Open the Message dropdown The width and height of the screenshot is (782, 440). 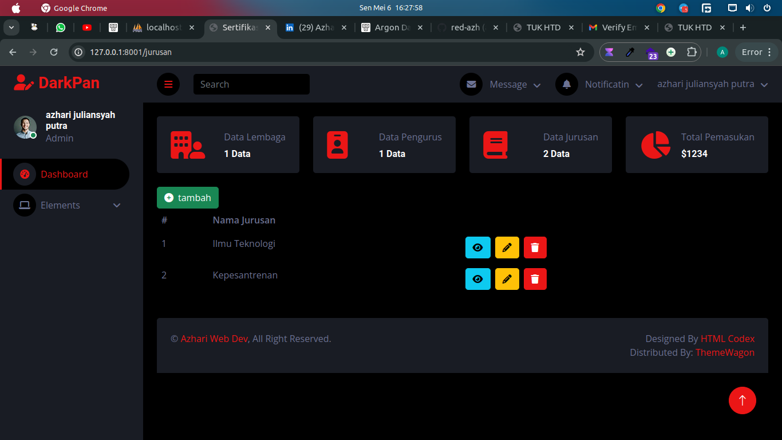tap(500, 84)
